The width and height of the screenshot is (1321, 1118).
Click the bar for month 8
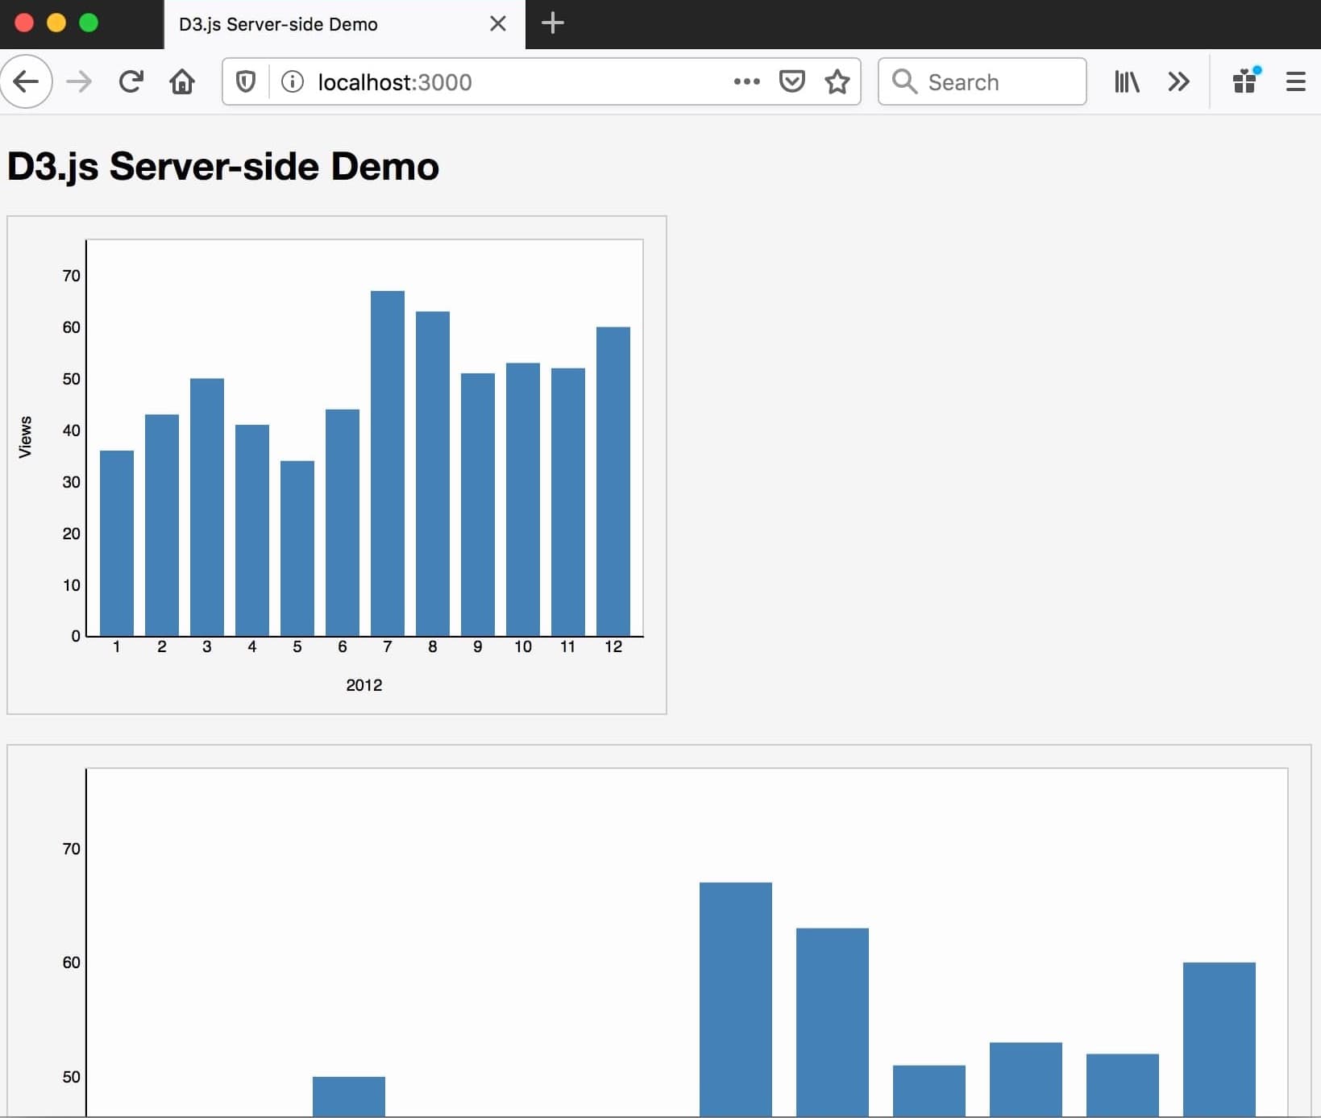tap(433, 474)
